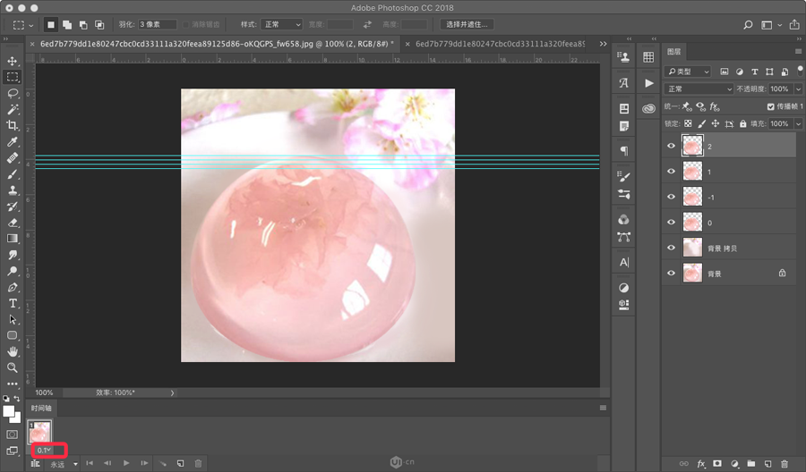Toggle visibility of the 背景 拷贝 layer
This screenshot has width=806, height=472.
pyautogui.click(x=672, y=248)
